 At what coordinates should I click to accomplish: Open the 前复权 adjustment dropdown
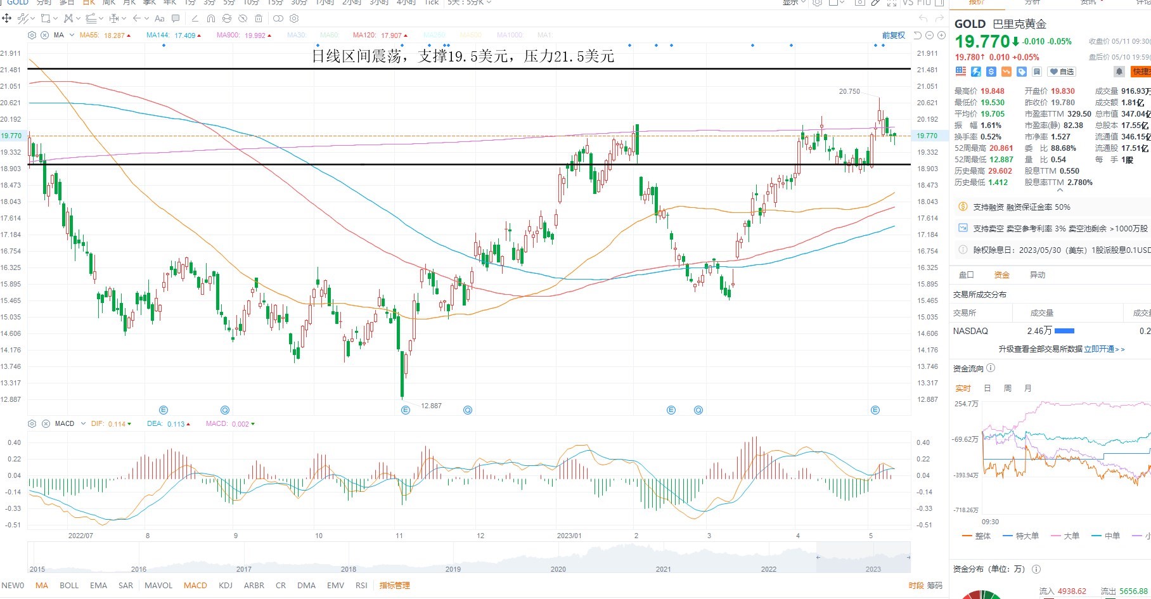pos(893,35)
